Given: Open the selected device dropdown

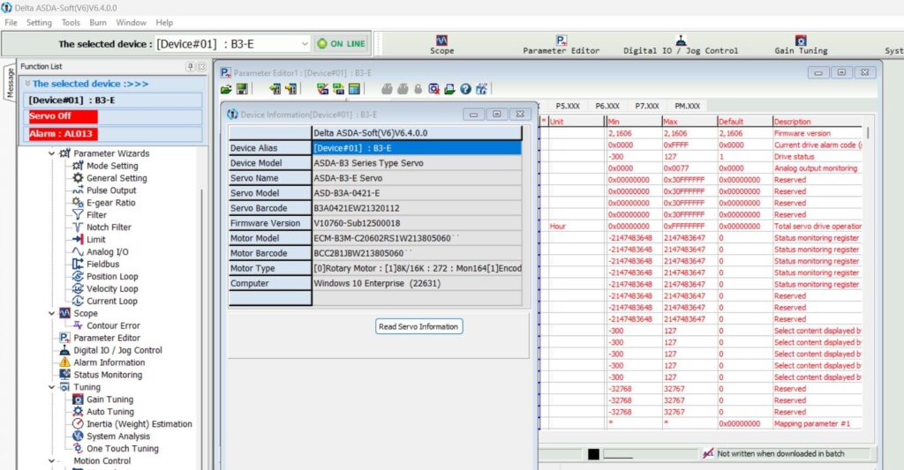Looking at the screenshot, I should [x=305, y=44].
